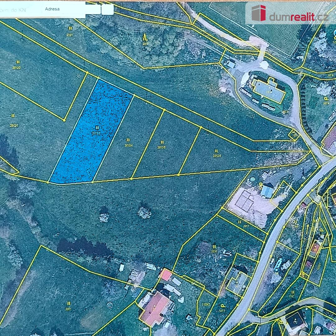The width and height of the screenshot is (336, 336).
Task: Click the large red-roofed house near bottom
Action: [x=155, y=307]
